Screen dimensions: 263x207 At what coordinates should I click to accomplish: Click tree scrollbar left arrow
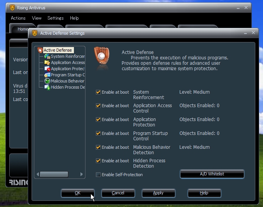38,174
